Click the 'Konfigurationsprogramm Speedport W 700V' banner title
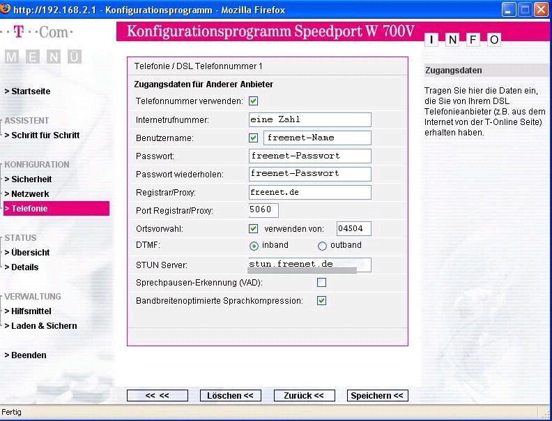 click(270, 31)
